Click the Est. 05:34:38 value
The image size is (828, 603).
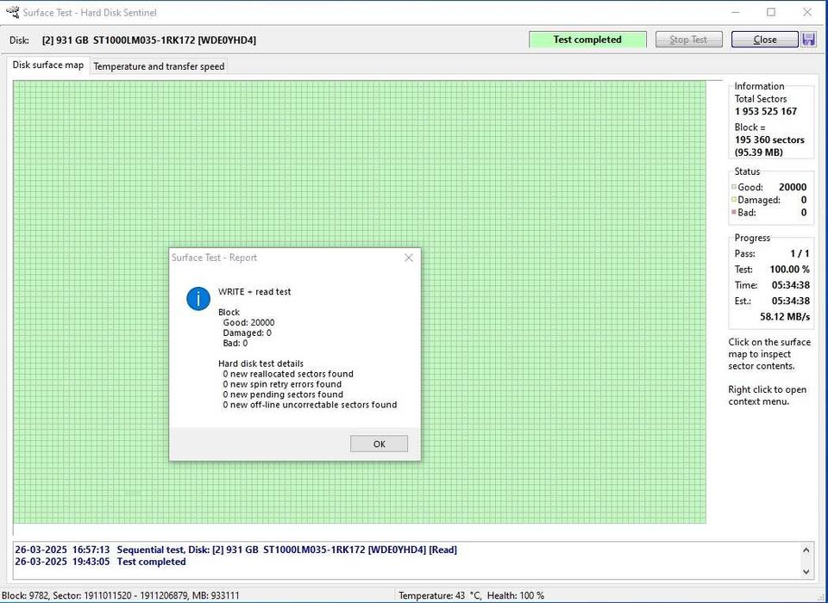791,301
